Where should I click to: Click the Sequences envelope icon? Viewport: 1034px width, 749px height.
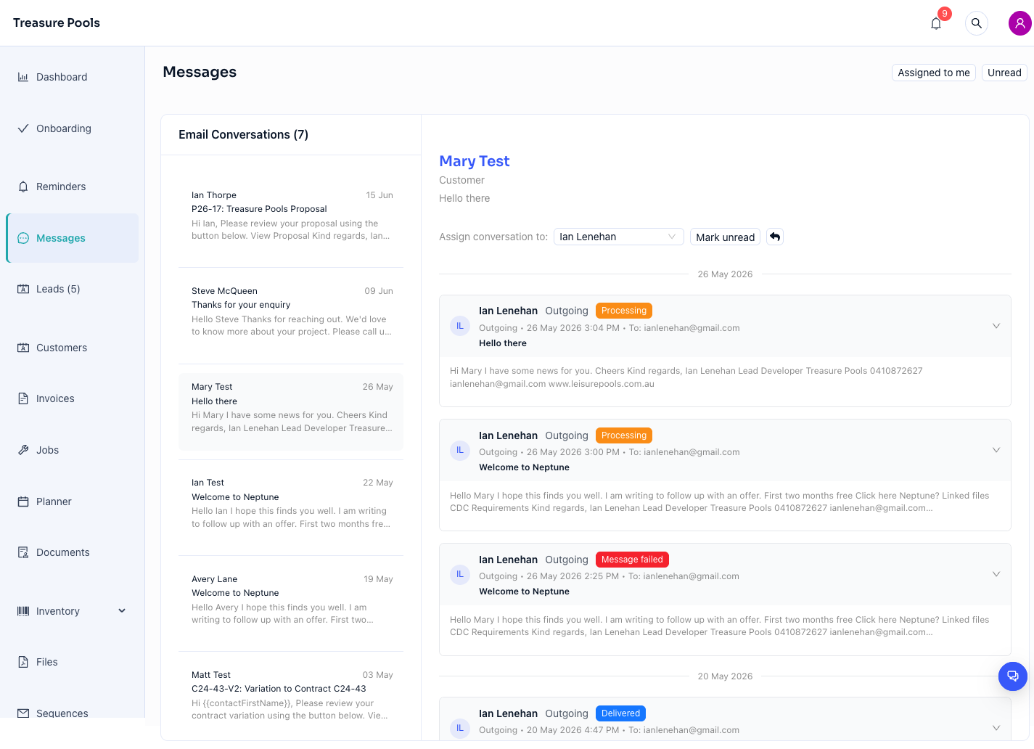23,713
